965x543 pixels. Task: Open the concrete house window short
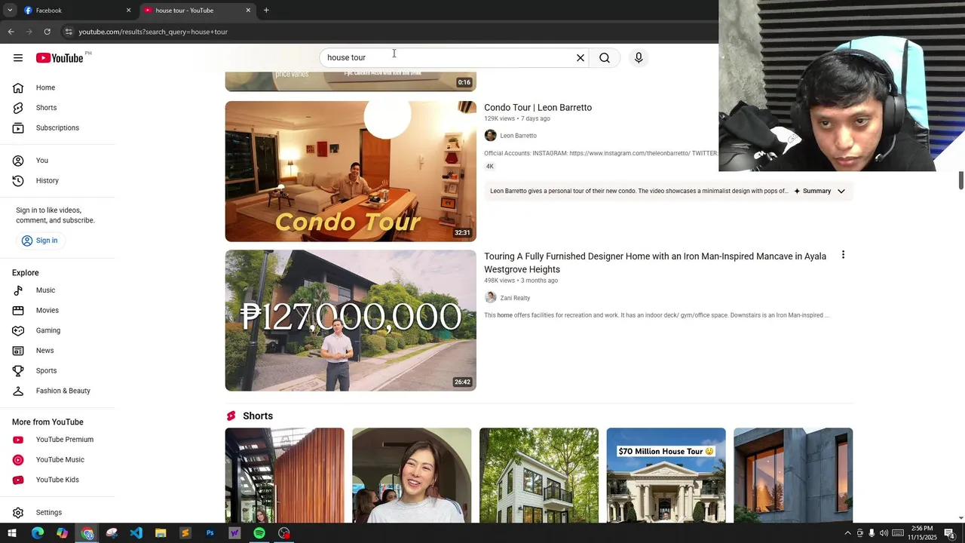[793, 476]
